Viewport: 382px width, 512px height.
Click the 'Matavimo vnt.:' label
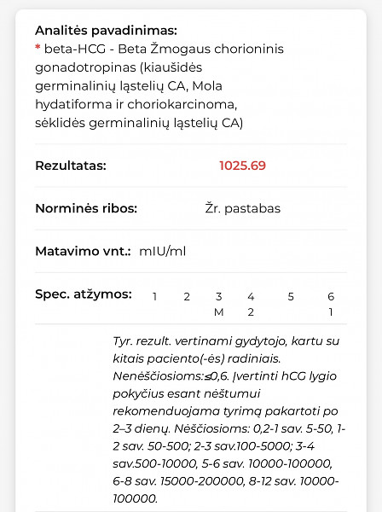click(83, 251)
